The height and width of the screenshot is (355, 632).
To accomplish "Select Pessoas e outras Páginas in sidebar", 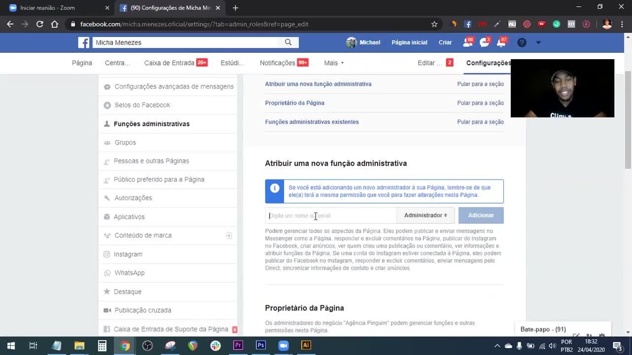I will click(x=168, y=161).
